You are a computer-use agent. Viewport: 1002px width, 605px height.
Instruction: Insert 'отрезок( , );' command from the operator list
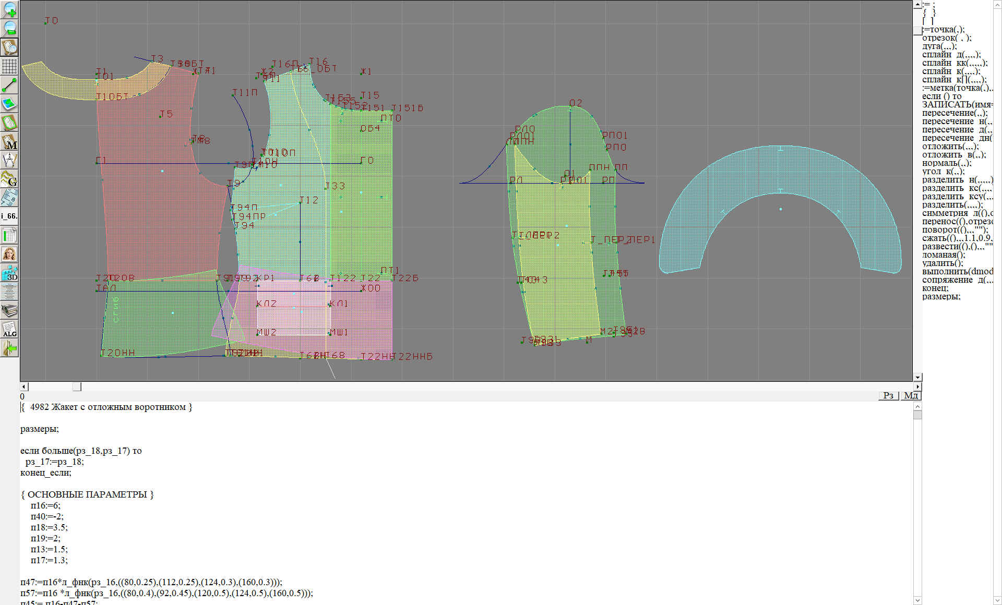946,38
